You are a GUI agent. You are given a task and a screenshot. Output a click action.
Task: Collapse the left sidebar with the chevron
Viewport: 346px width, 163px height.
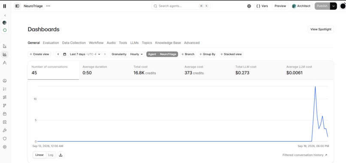tap(5, 15)
